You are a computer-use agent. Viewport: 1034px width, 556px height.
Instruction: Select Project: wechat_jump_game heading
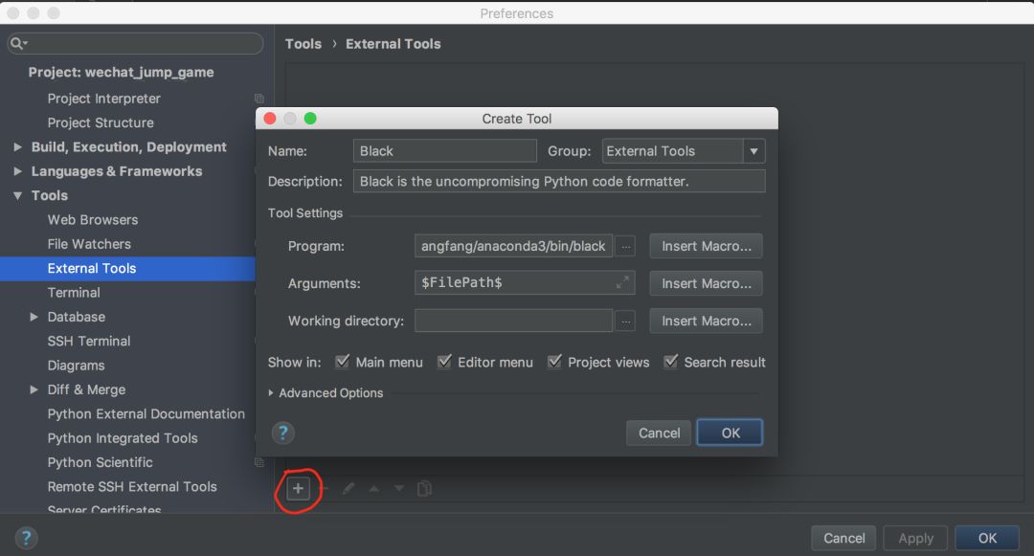pyautogui.click(x=121, y=73)
